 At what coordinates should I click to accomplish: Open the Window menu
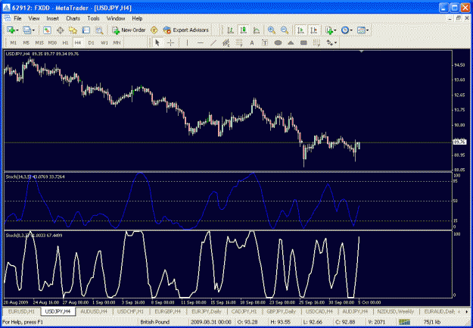[116, 18]
